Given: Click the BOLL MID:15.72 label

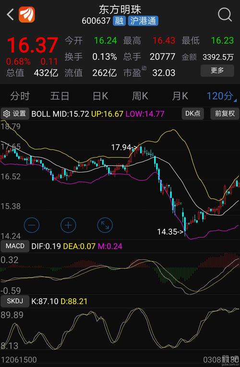Looking at the screenshot, I should (60, 114).
